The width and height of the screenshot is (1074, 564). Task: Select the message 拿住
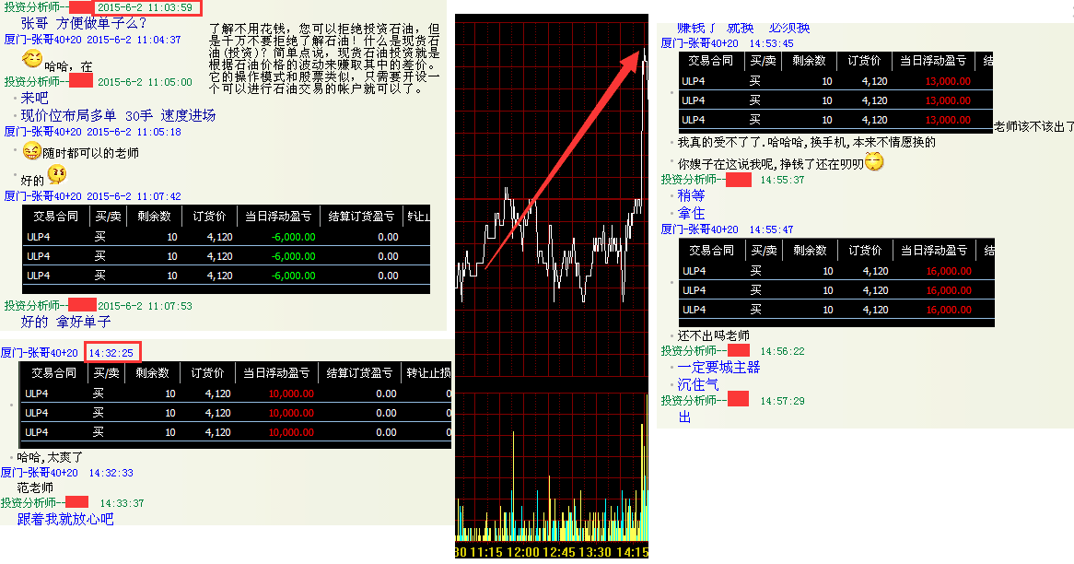click(x=691, y=213)
